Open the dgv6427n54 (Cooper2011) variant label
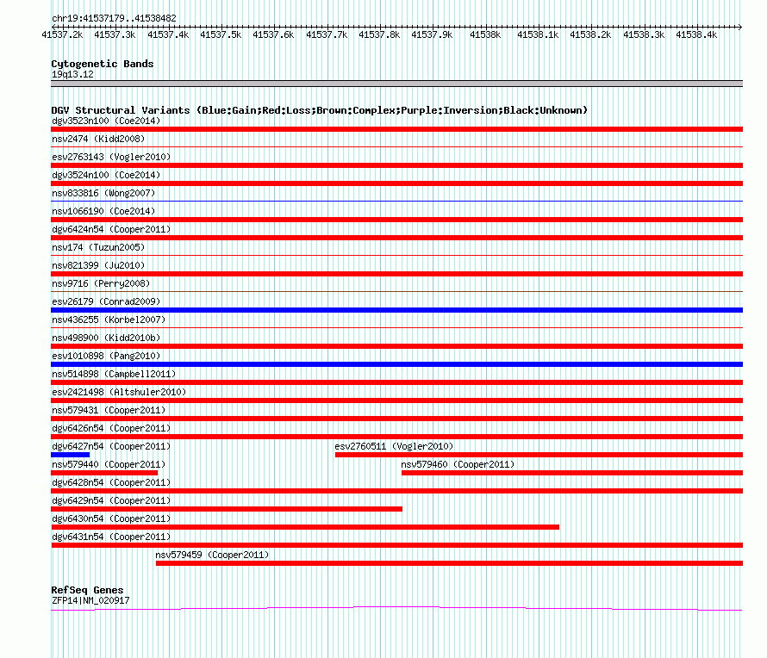The image size is (767, 658). 111,446
